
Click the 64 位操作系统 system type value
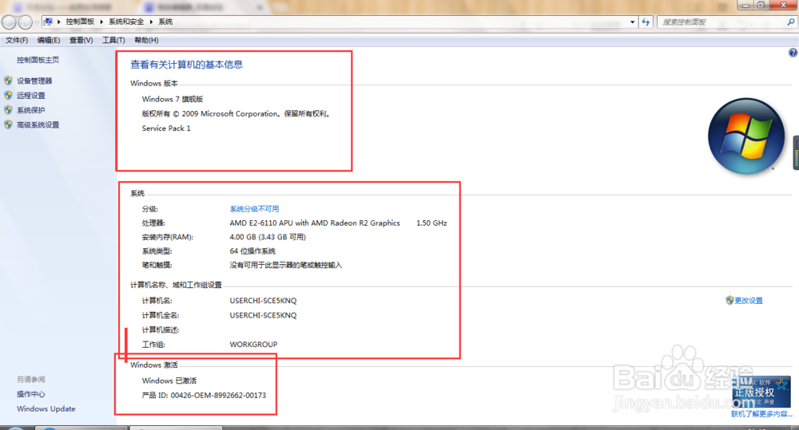tap(252, 251)
